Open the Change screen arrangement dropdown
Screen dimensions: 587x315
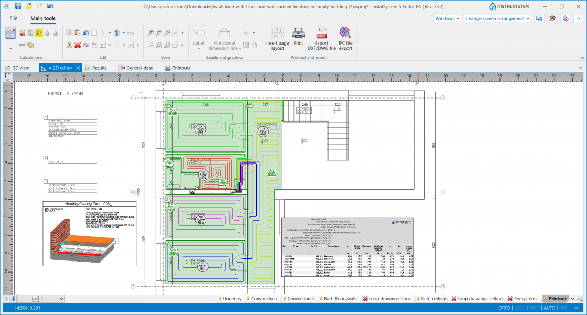tap(495, 18)
